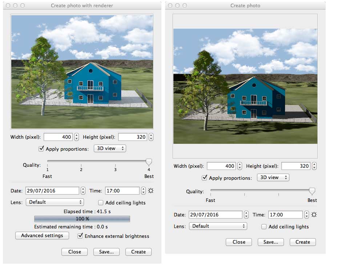Viewport: 337px width, 268px height.
Task: Click Height stepper in Create photo window
Action: [314, 166]
